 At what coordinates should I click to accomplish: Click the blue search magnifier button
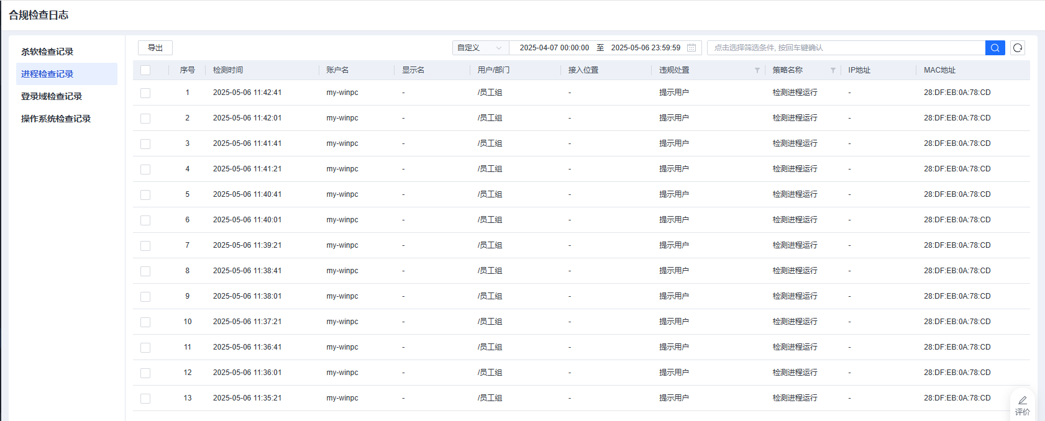tap(995, 48)
